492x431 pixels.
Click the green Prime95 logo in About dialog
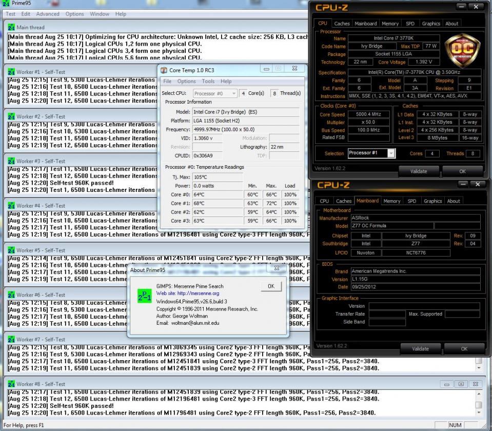[144, 296]
